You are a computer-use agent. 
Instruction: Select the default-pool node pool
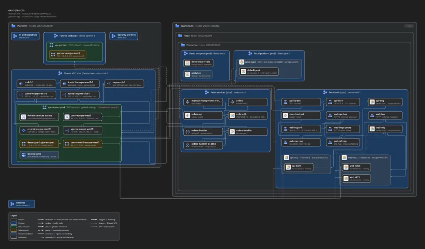point(259,72)
